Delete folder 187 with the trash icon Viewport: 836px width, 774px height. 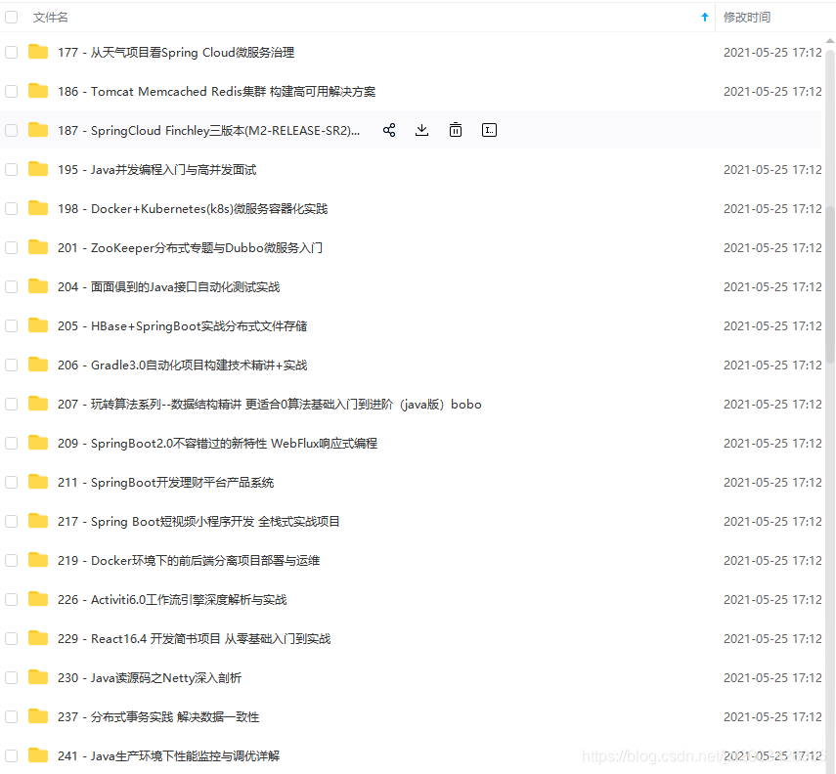(x=456, y=129)
